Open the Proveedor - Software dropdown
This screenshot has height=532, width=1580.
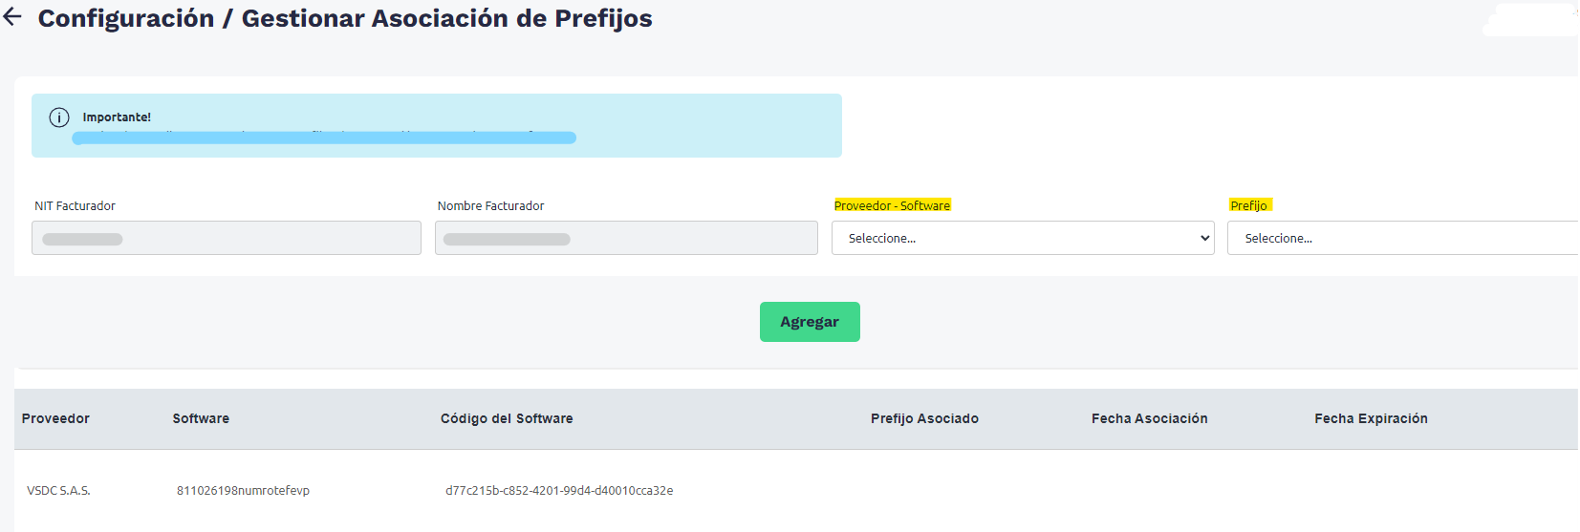1022,238
